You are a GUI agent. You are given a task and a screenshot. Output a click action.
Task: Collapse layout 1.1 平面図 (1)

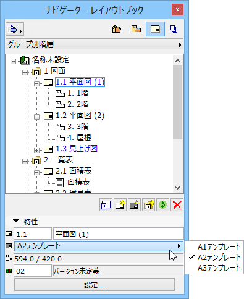(x=36, y=83)
